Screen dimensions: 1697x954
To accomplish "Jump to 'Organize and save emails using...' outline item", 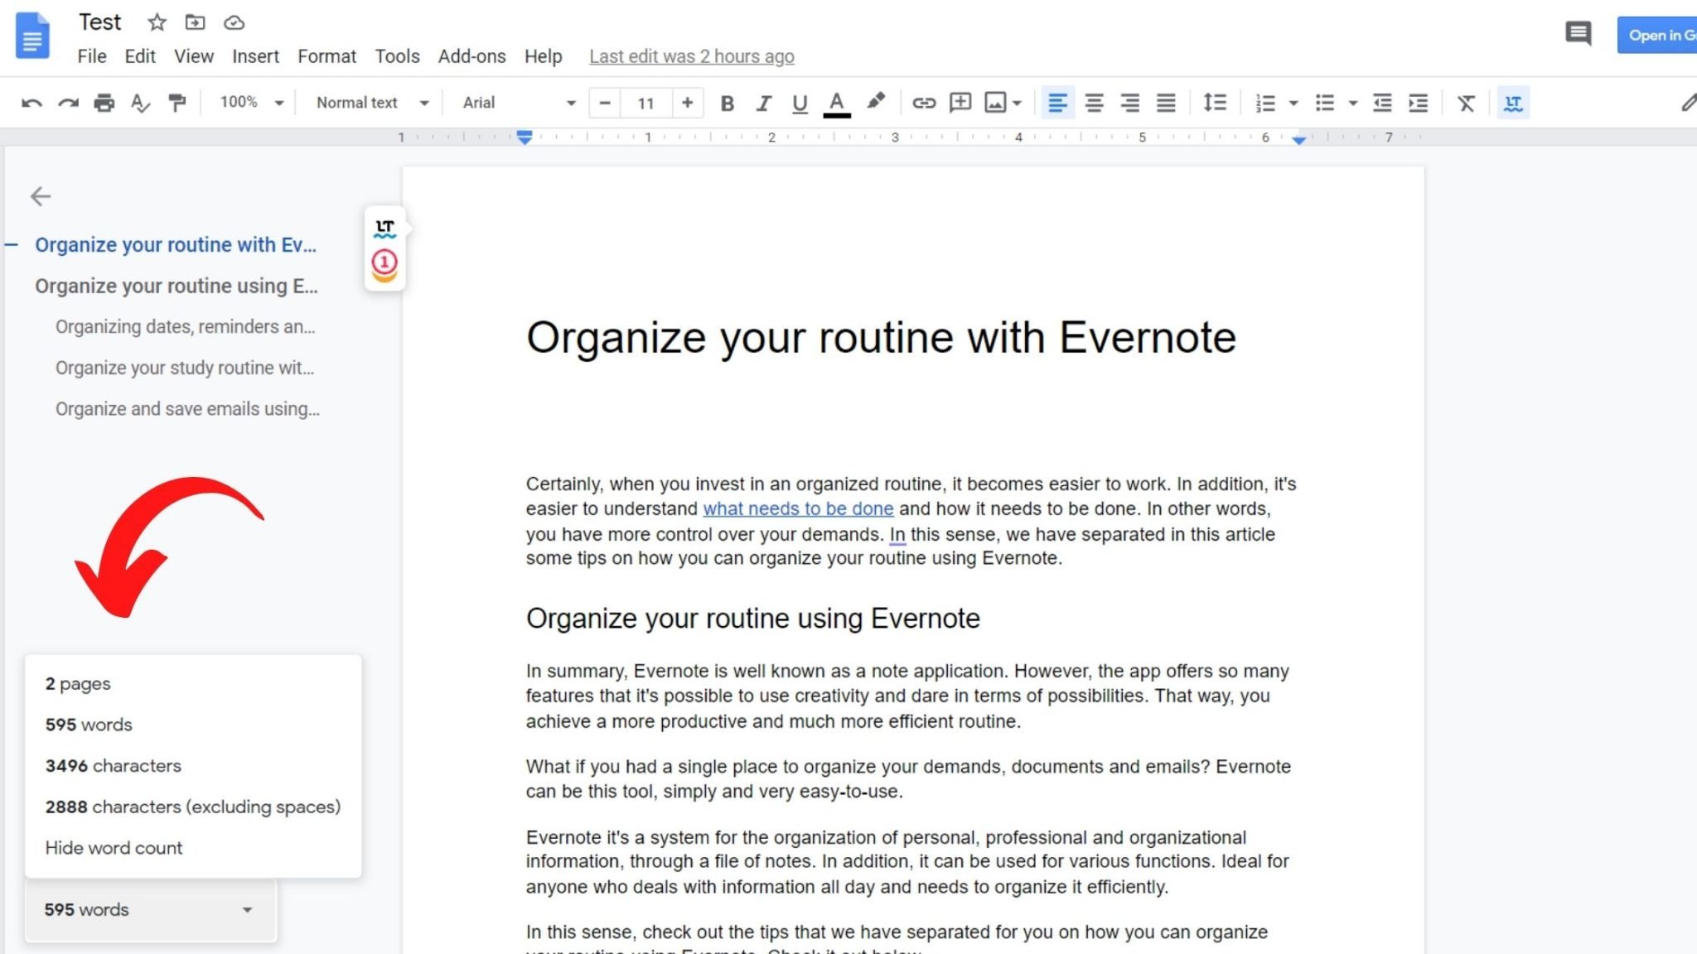I will 187,409.
